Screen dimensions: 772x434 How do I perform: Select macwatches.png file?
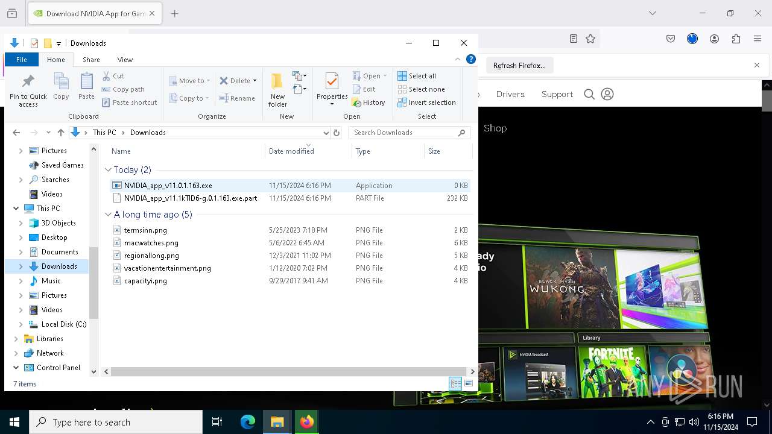289,243
